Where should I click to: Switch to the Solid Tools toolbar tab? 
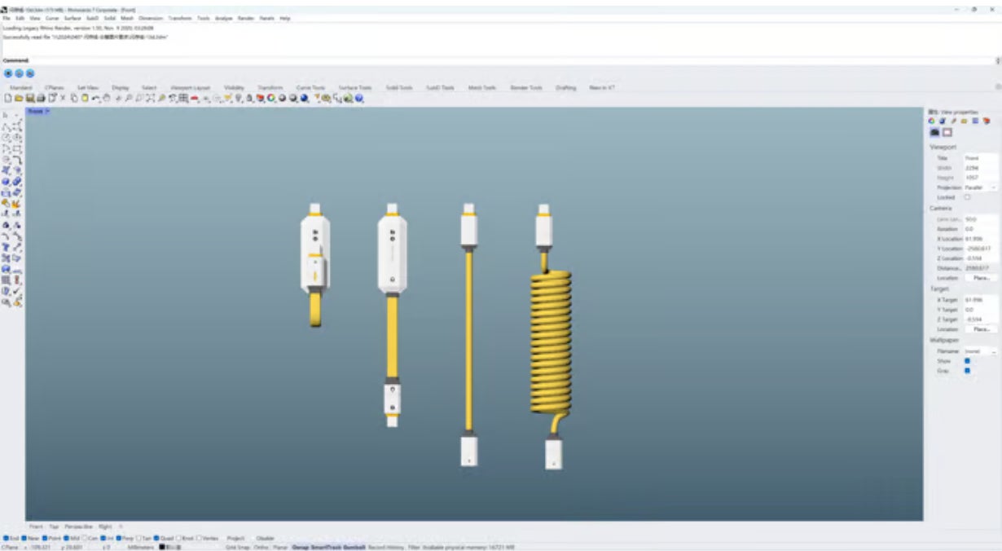click(399, 87)
